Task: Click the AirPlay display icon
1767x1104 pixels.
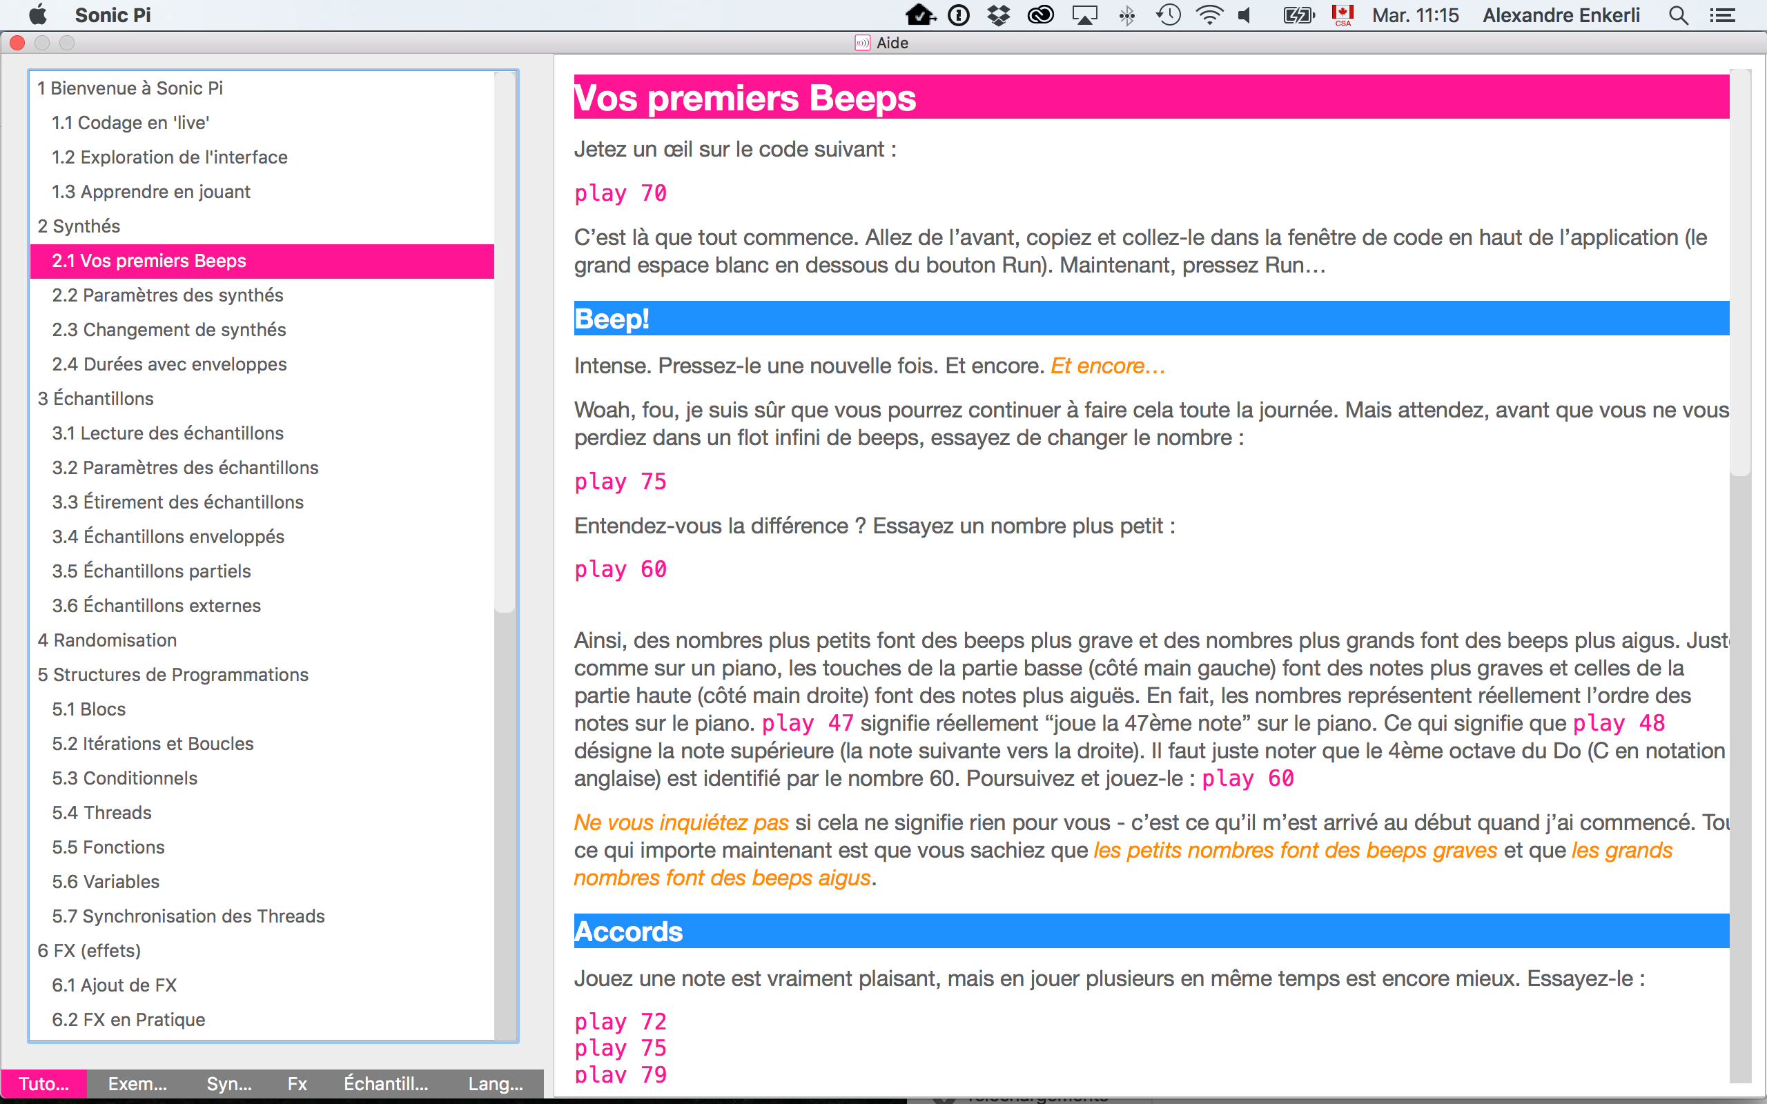Action: point(1084,14)
